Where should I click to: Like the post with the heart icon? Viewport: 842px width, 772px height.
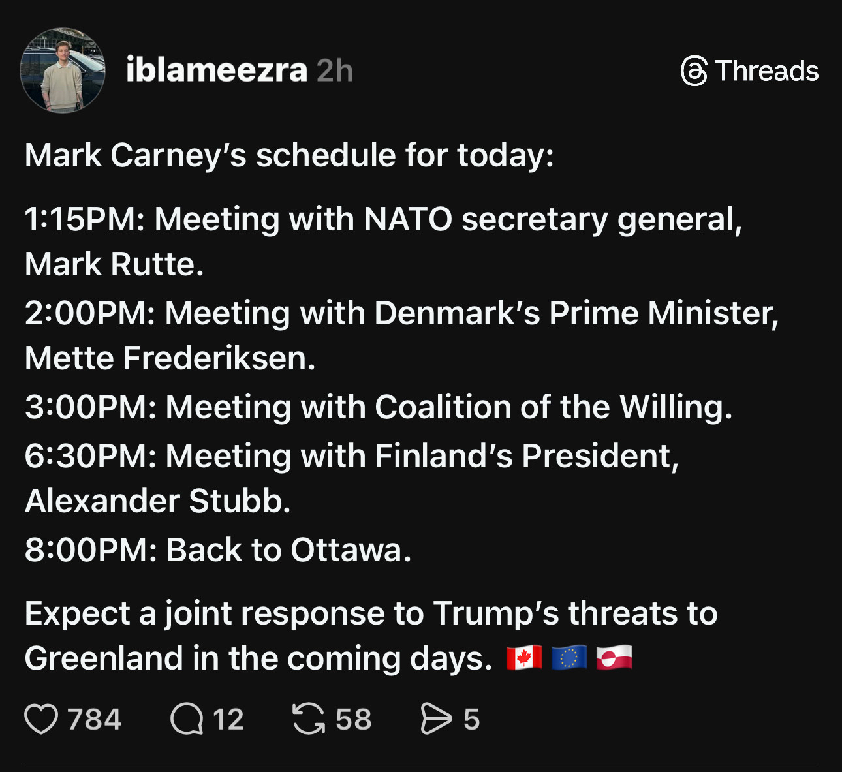point(41,719)
